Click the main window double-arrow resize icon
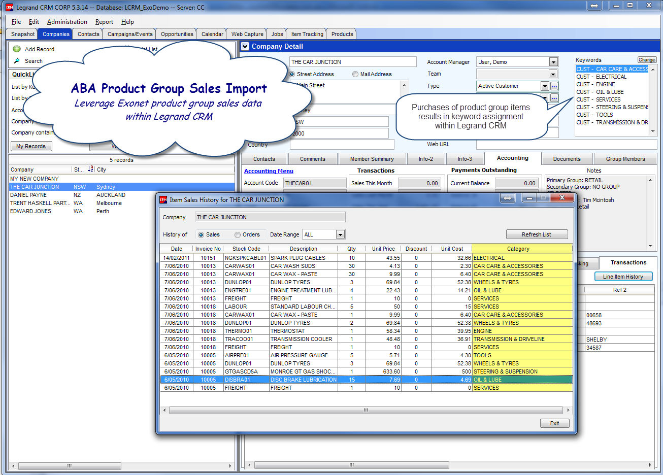The width and height of the screenshot is (663, 475). (x=594, y=6)
